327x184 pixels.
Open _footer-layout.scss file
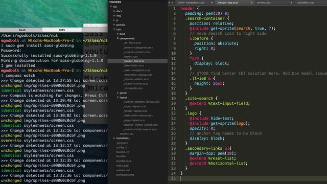(x=135, y=106)
